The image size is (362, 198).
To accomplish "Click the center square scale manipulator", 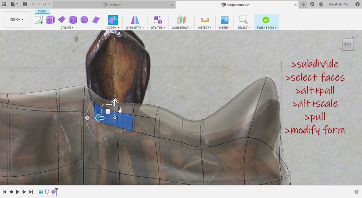I will [x=108, y=112].
